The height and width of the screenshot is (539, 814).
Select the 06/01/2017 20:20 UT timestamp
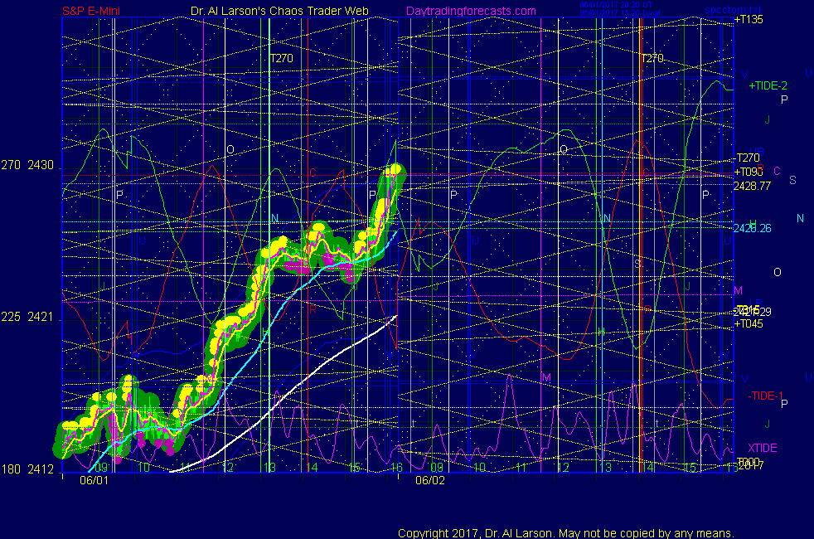click(x=616, y=5)
